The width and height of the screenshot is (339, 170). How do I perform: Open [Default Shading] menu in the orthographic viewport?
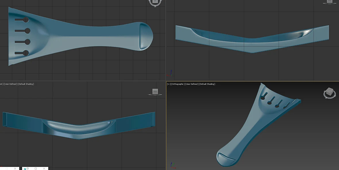(x=207, y=84)
